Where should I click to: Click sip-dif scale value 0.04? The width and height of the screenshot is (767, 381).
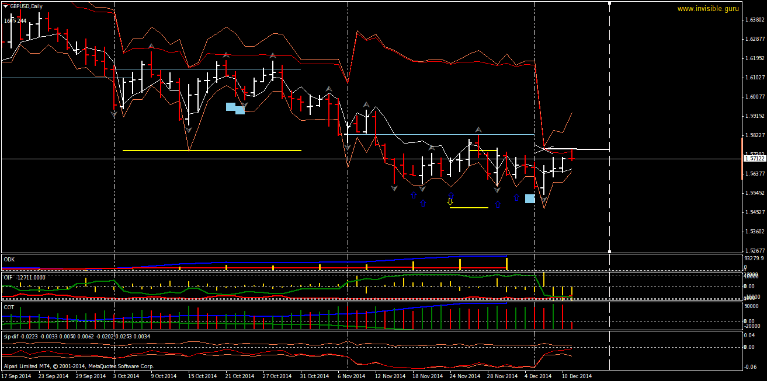pos(751,335)
